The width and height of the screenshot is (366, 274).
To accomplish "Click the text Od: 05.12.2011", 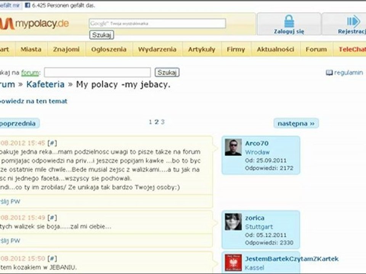I will [x=266, y=235].
